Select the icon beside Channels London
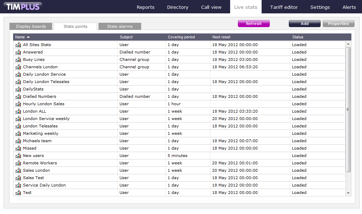 [18, 67]
